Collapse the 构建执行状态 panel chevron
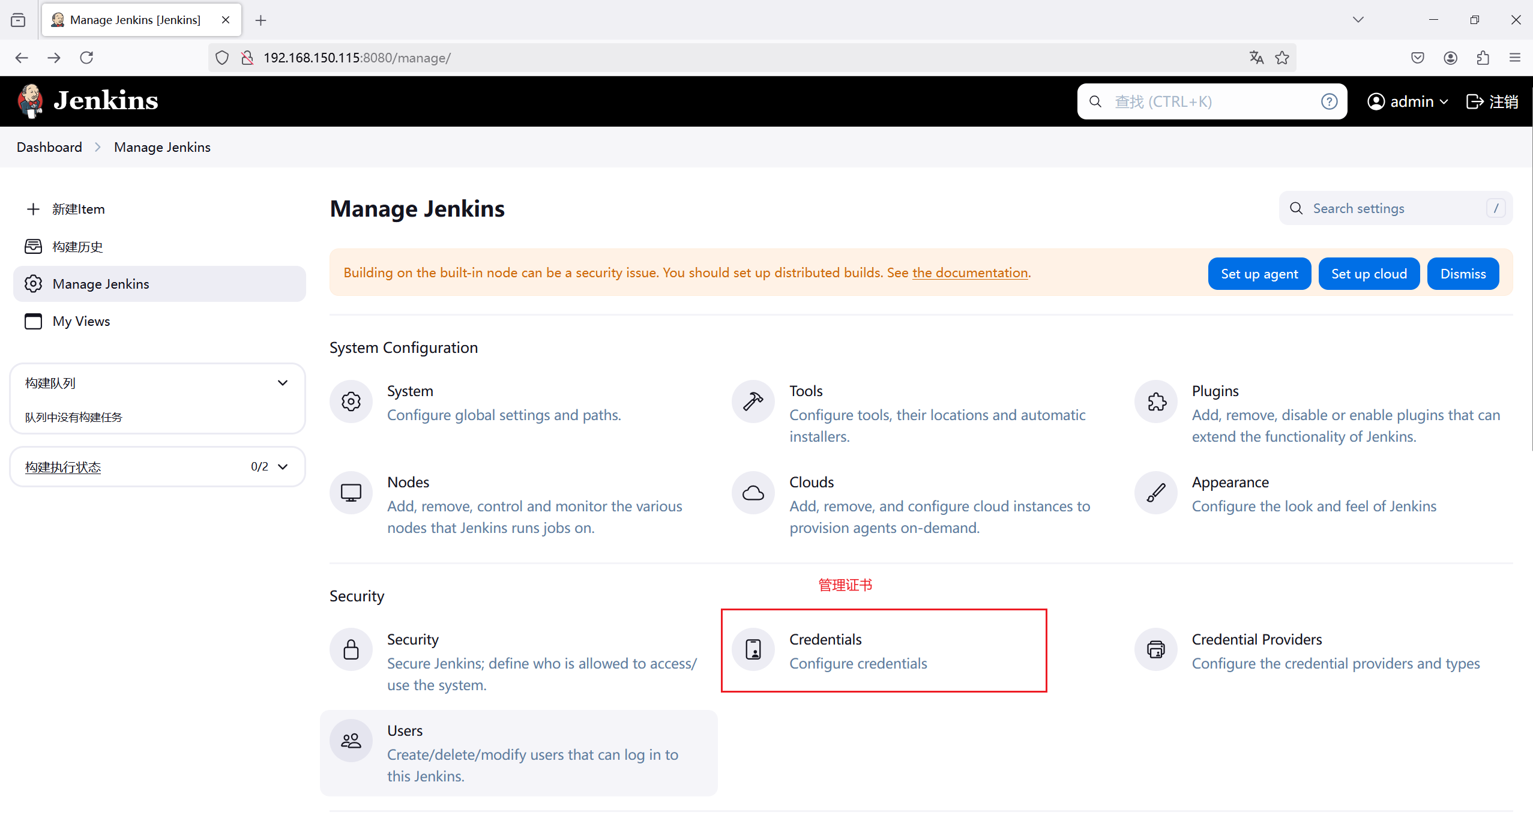Viewport: 1533px width, 821px height. pyautogui.click(x=283, y=466)
